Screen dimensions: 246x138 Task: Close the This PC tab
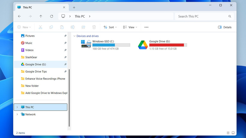coord(64,7)
